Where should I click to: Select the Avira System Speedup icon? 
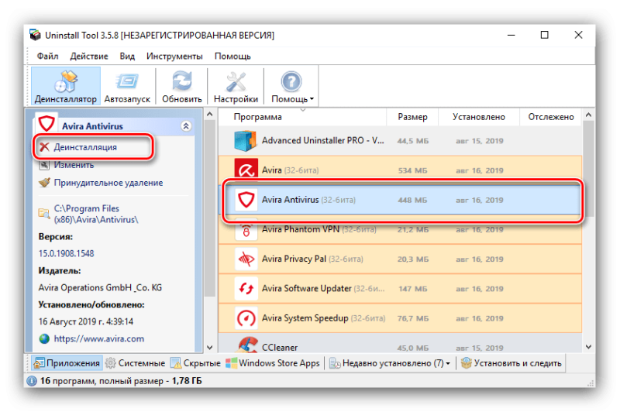(246, 318)
